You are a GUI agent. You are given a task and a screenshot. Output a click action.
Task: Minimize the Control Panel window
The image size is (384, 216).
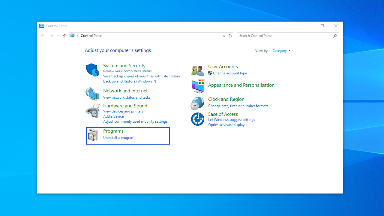click(308, 26)
